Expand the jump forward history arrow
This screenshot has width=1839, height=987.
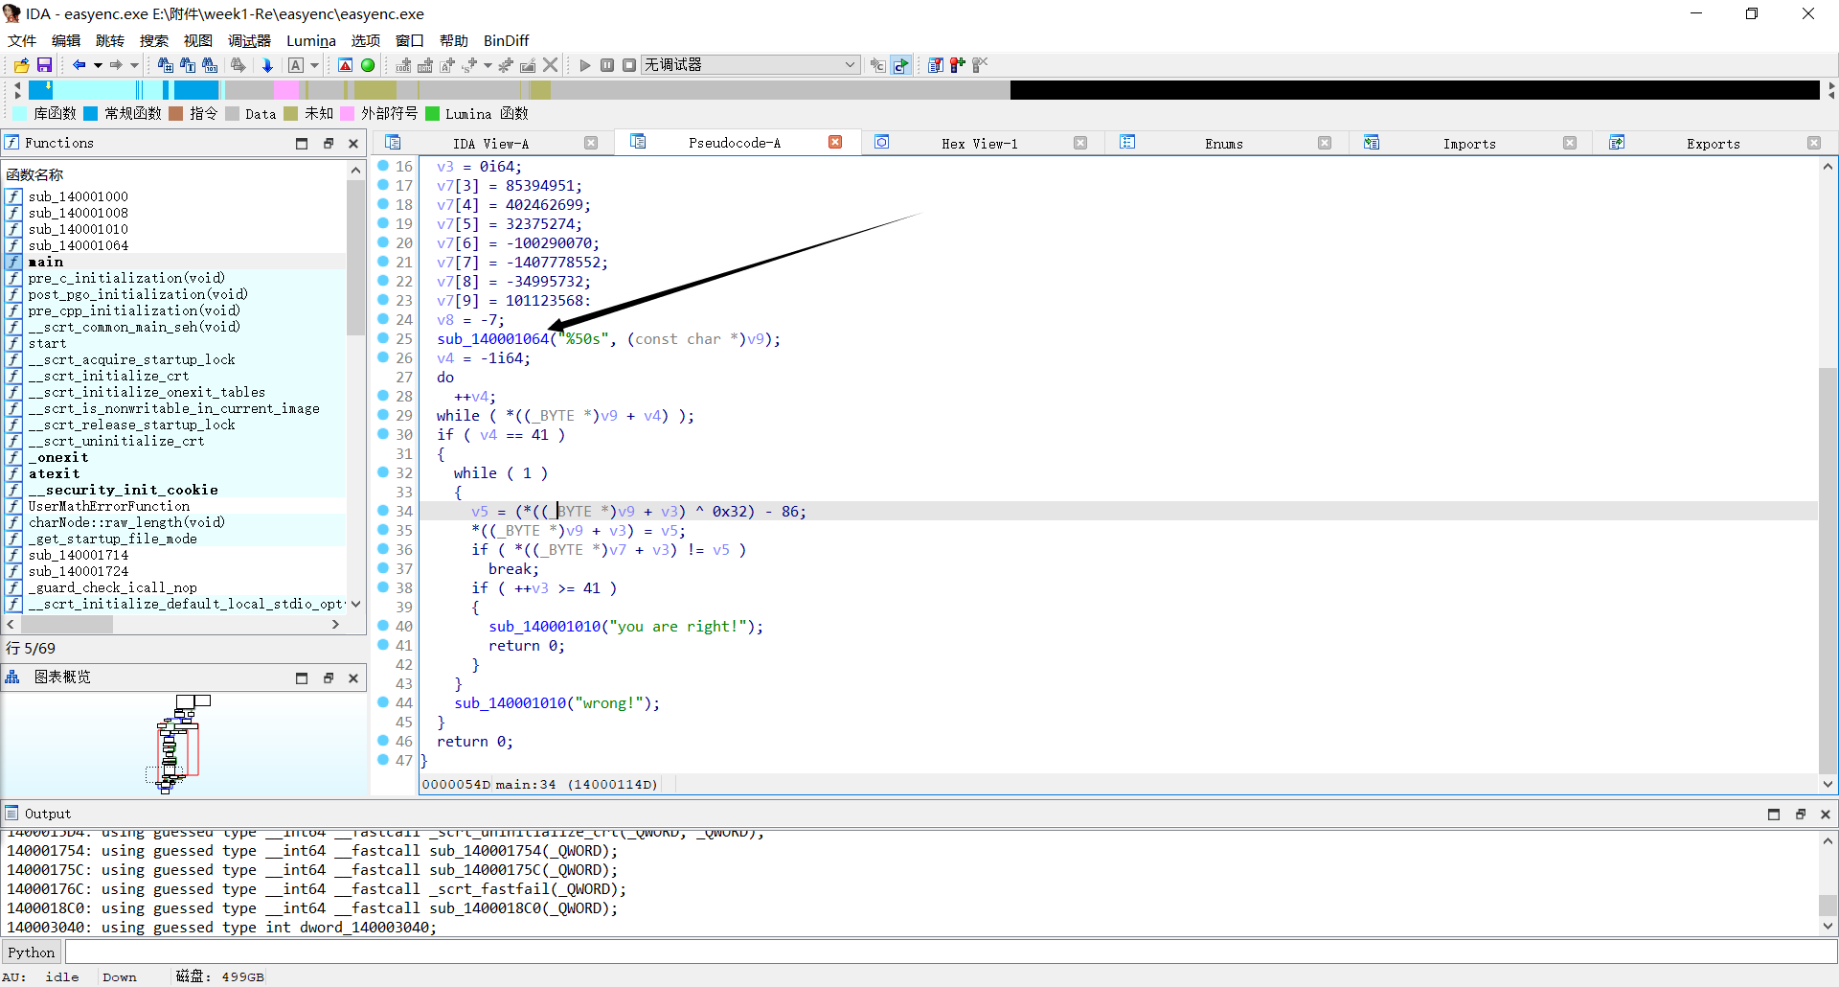134,65
